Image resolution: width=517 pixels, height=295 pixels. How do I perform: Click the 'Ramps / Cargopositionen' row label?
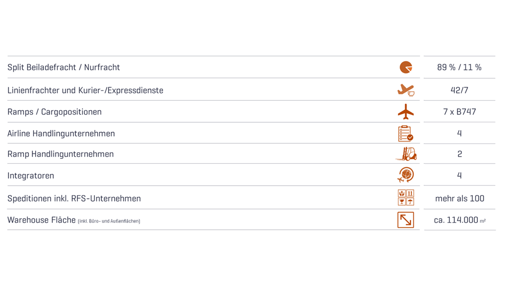tap(54, 112)
